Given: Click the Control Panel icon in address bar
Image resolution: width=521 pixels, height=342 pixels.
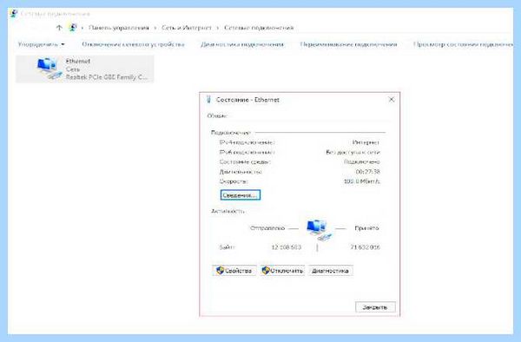Looking at the screenshot, I should pos(73,28).
